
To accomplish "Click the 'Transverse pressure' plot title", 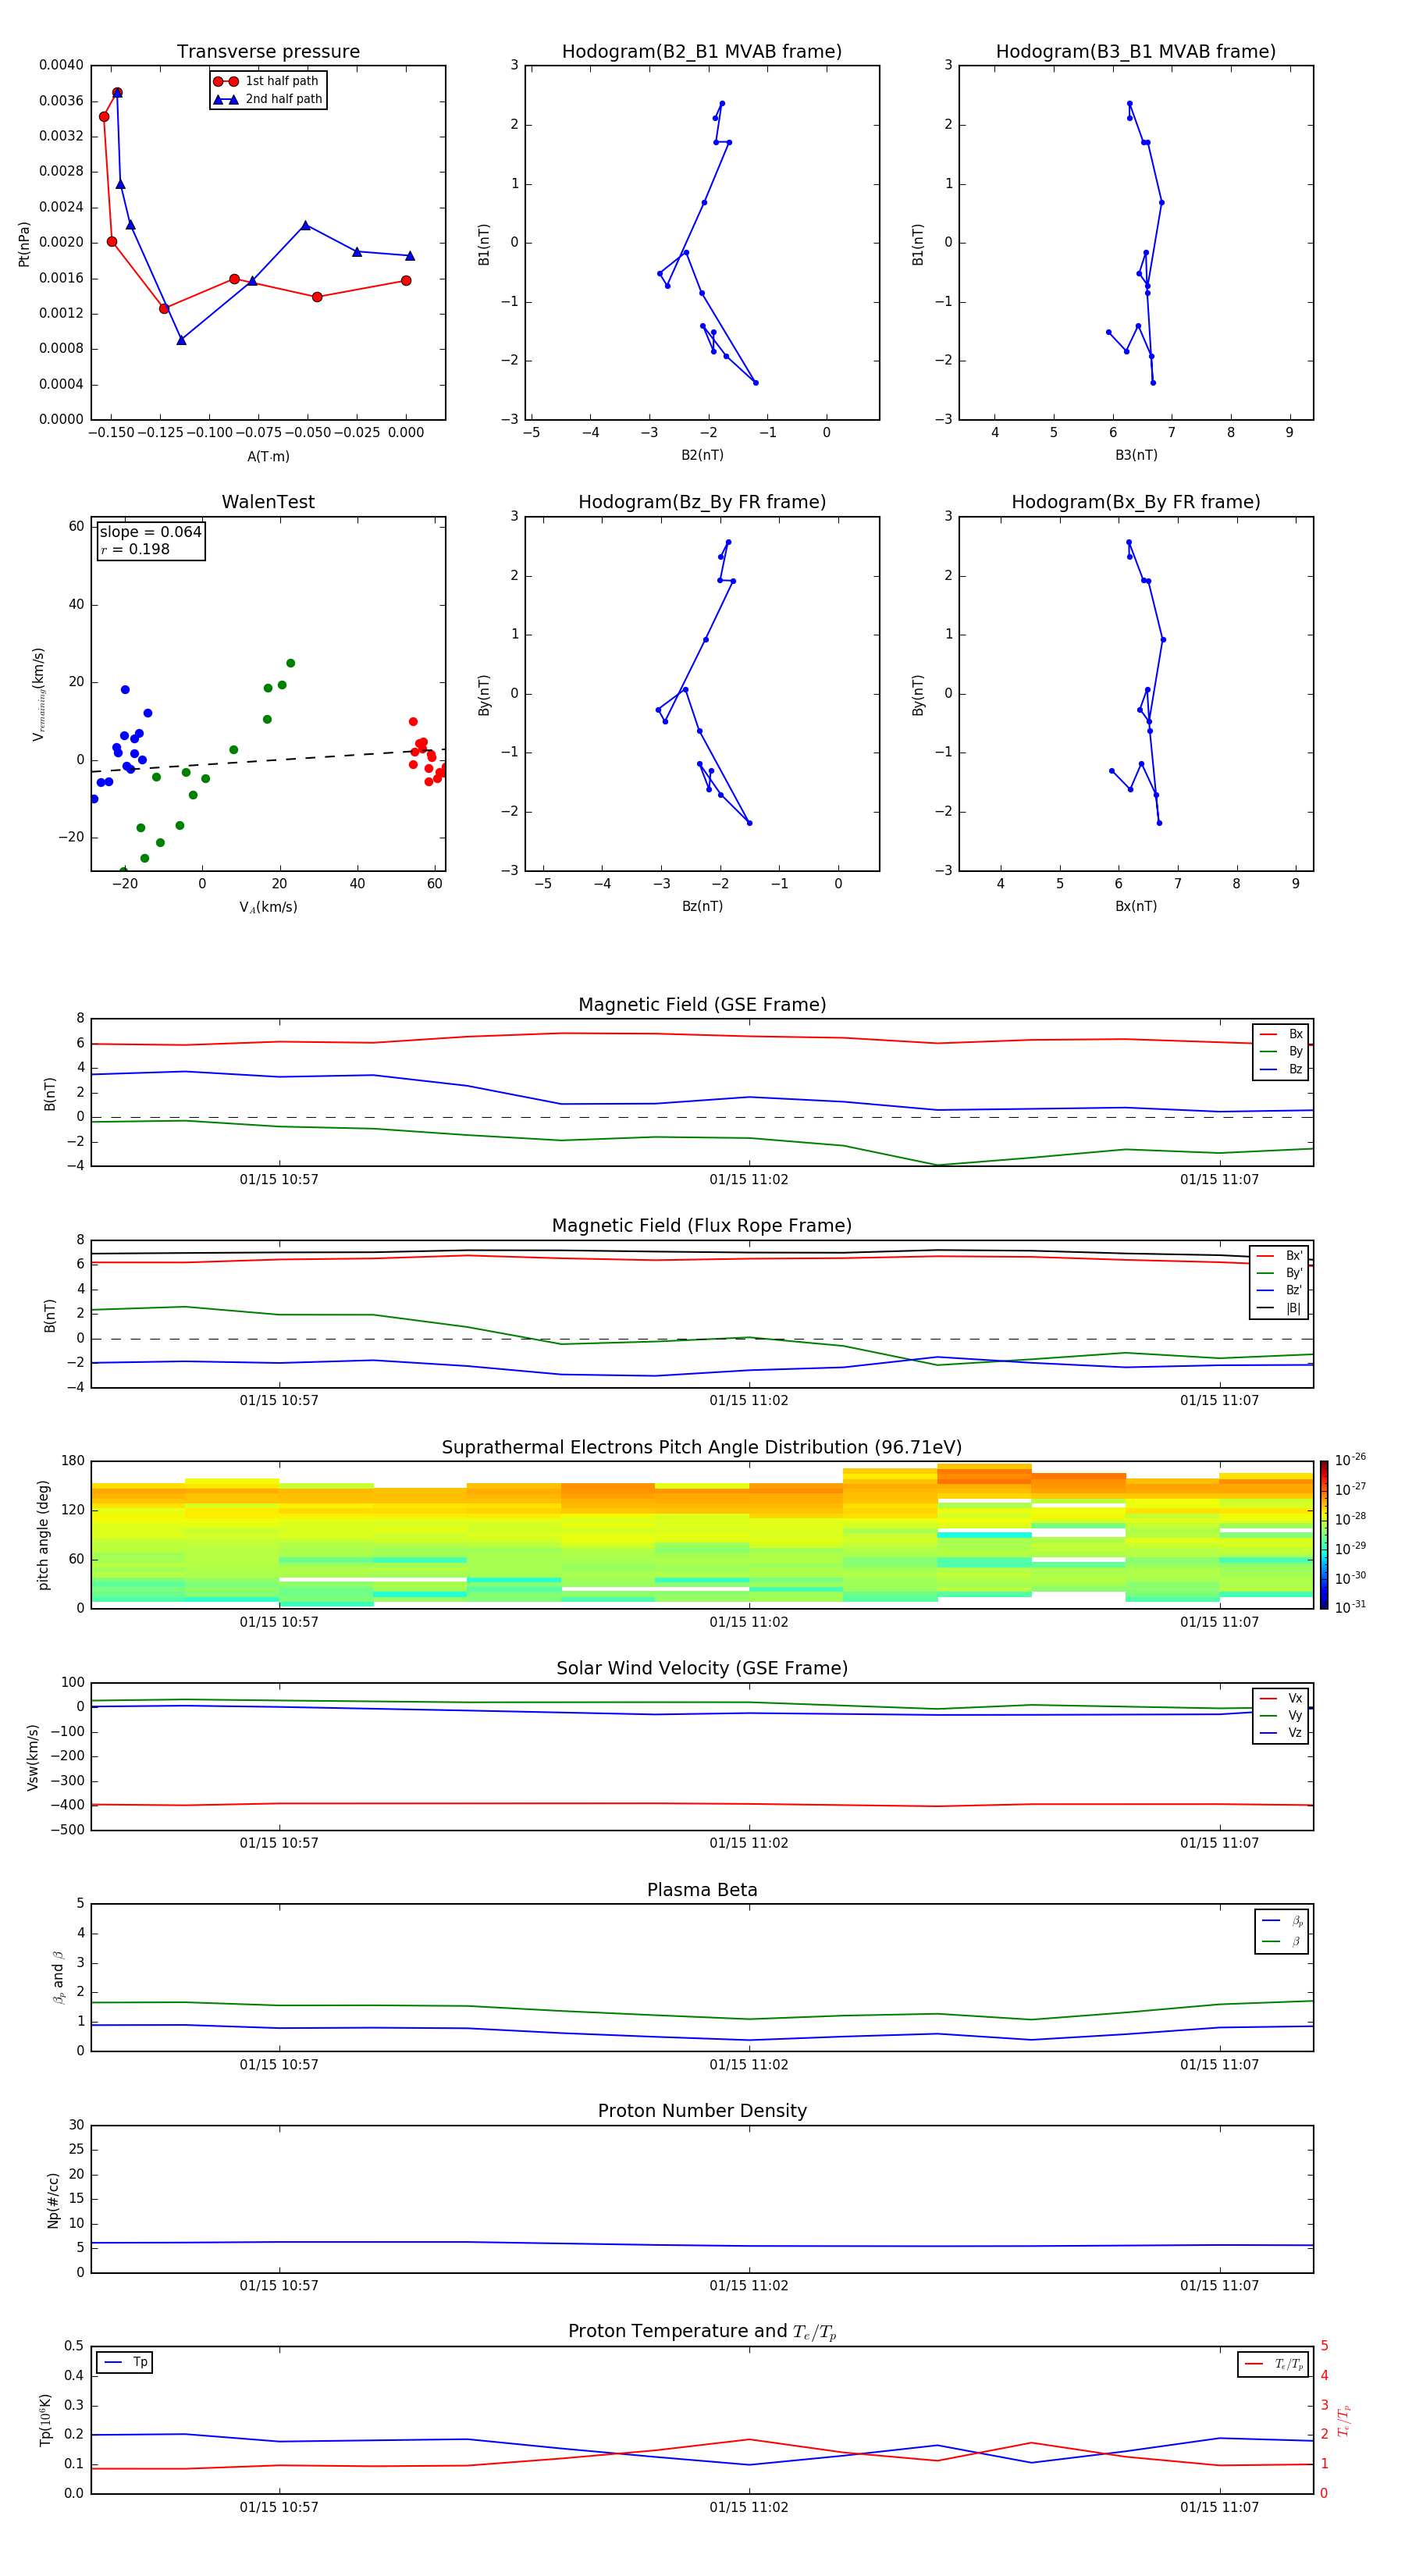I will coord(268,52).
